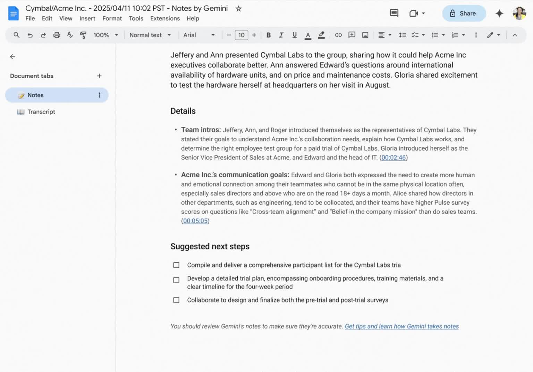Check 'Develop a detailed trial plan' task
Screen dimensions: 533x372
point(176,280)
